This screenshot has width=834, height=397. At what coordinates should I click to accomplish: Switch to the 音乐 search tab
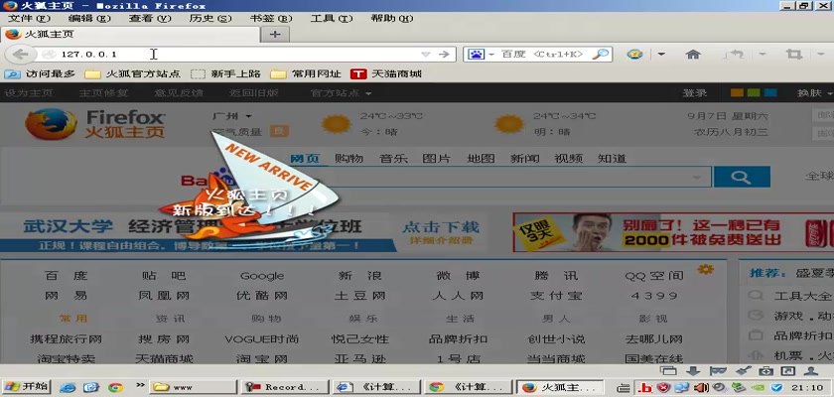393,159
